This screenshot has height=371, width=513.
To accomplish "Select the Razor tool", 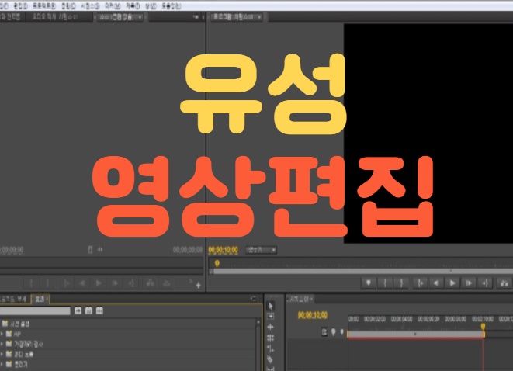I will pos(271,359).
